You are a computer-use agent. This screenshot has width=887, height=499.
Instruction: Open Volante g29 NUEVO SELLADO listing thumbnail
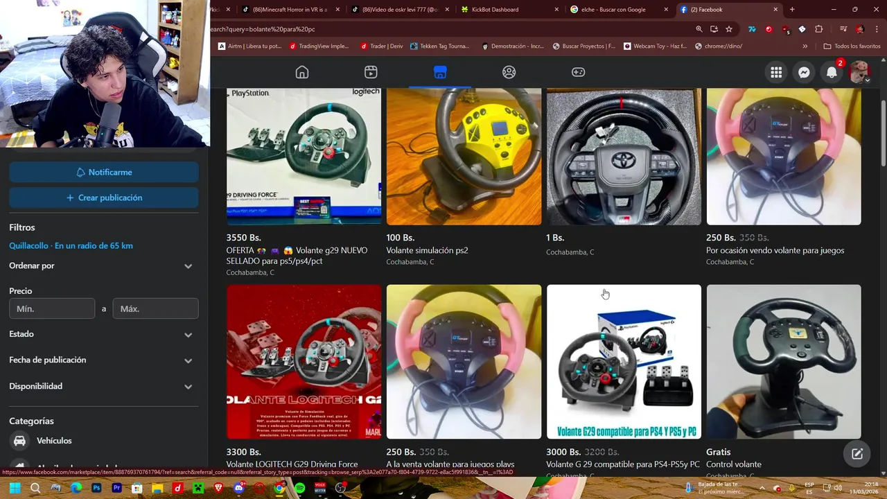[304, 157]
